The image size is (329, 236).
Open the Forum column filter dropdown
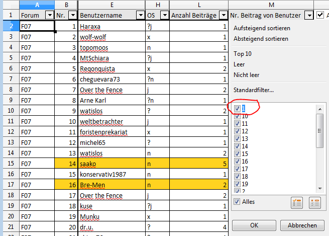[49, 16]
